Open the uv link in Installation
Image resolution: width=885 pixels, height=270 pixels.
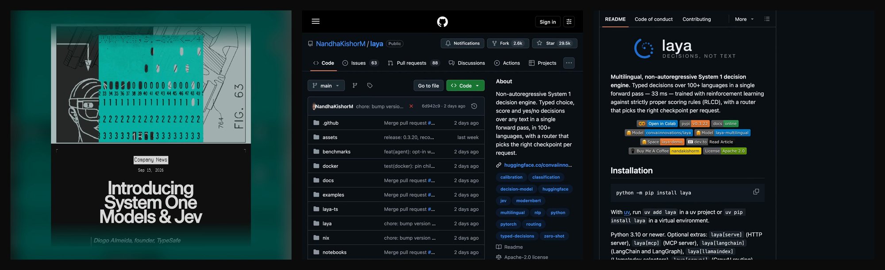(x=627, y=212)
